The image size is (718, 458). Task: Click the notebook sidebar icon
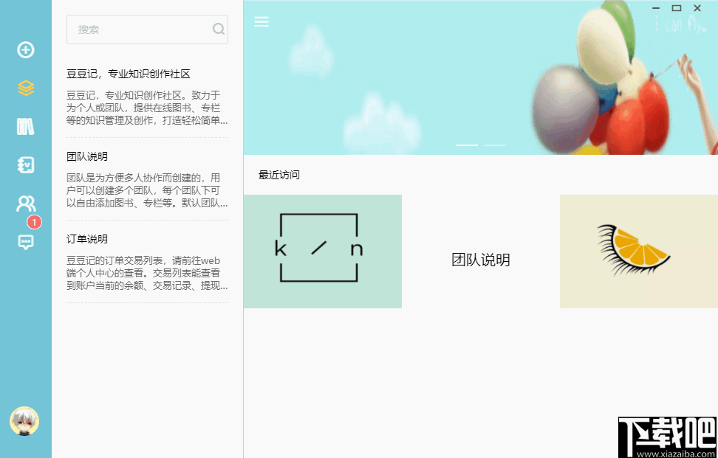(x=26, y=165)
